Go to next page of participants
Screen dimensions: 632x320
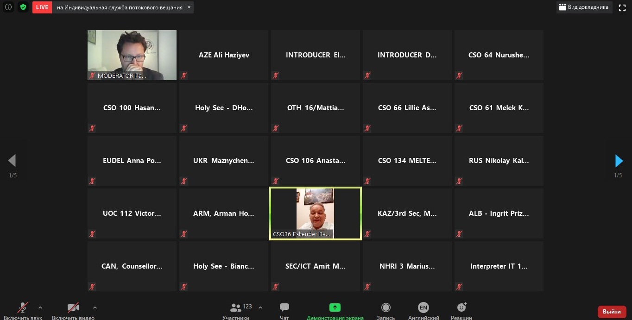tap(619, 161)
